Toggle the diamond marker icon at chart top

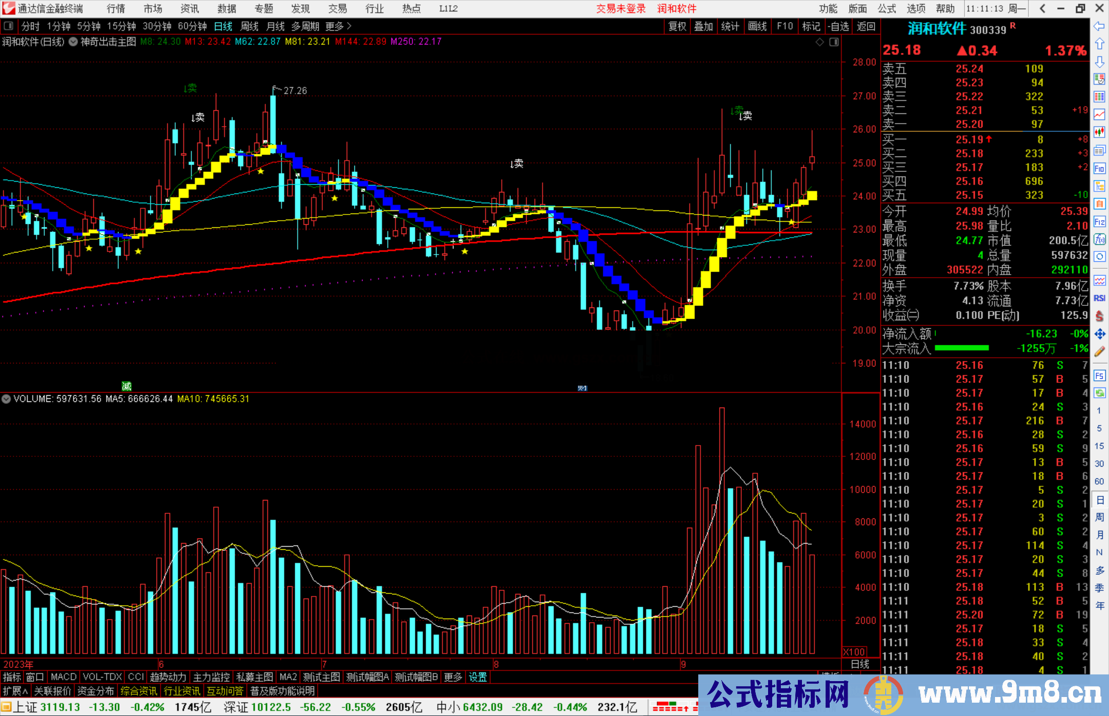coord(820,42)
